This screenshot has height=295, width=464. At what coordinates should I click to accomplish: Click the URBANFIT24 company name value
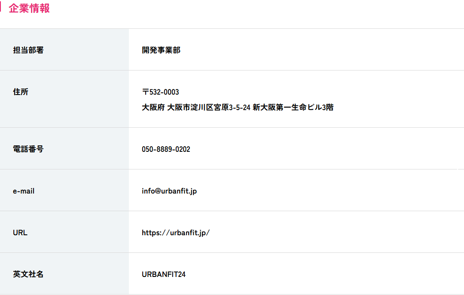click(x=164, y=274)
